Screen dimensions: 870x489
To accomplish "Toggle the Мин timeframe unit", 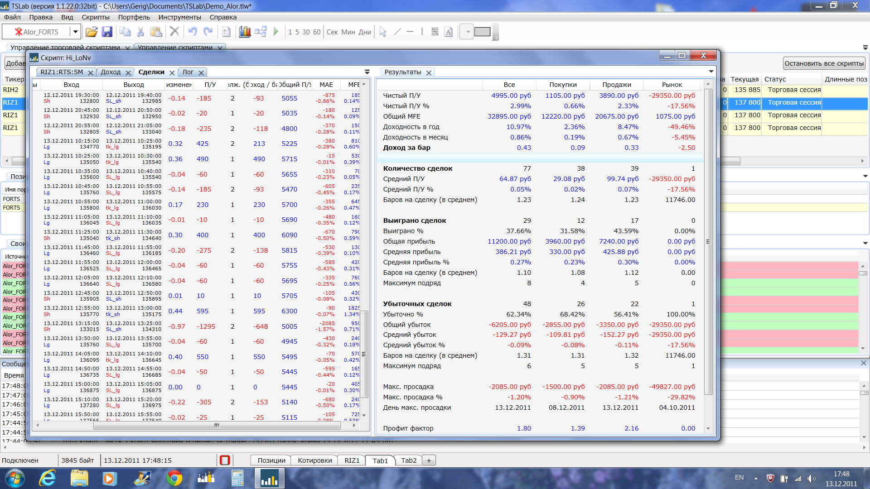I will pyautogui.click(x=348, y=32).
